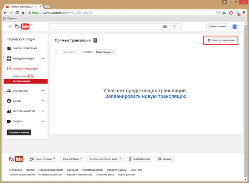
Task: Open the on-screen keyboard icon in search
Action: coord(164,26)
